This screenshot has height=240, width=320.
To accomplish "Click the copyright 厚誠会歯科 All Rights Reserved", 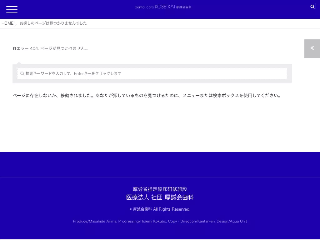I will point(160,209).
